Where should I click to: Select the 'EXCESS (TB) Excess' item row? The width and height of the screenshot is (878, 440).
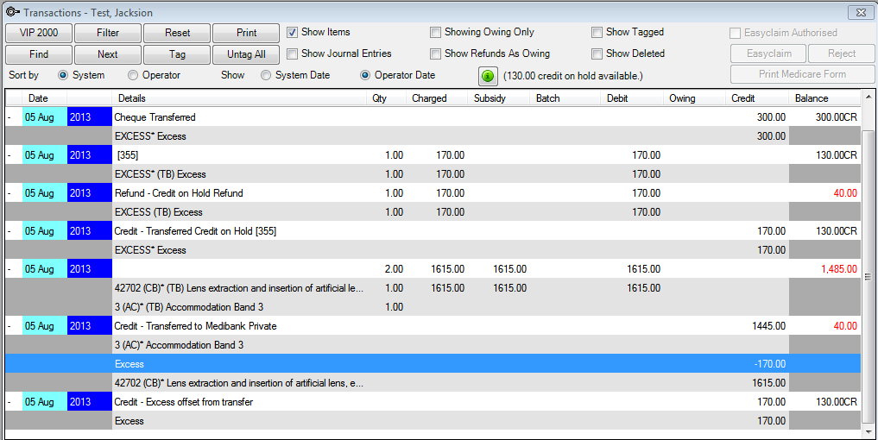[433, 212]
